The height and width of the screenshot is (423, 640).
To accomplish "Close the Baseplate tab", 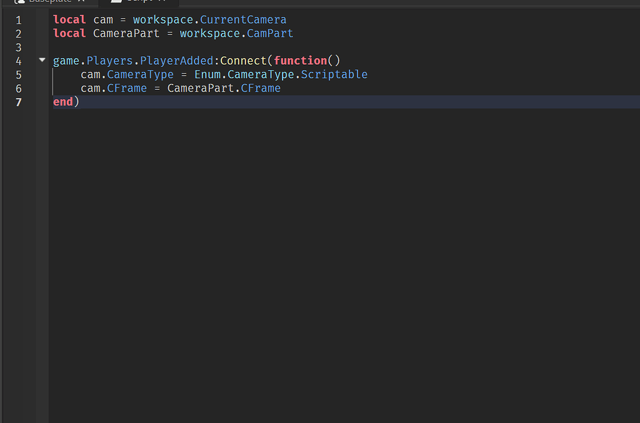I will tap(81, 2).
